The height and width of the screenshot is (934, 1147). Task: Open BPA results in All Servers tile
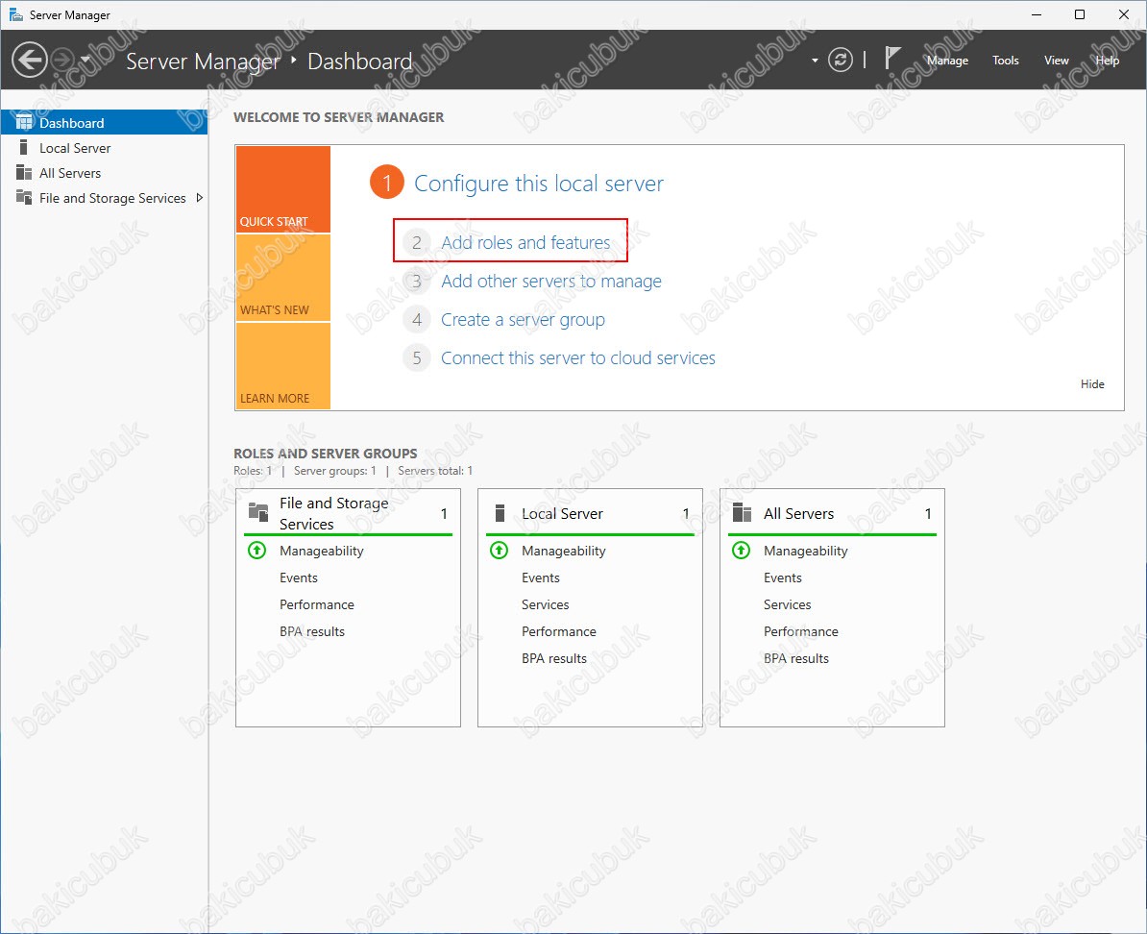click(795, 659)
